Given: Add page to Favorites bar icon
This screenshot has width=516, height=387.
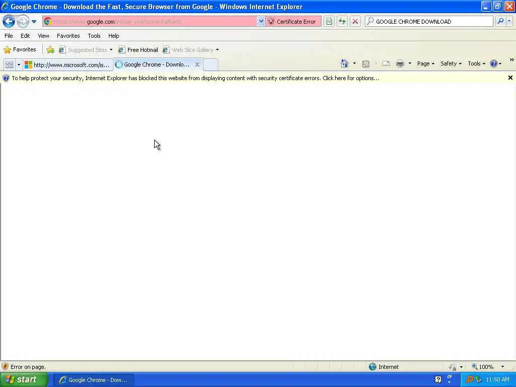Looking at the screenshot, I should click(x=50, y=50).
